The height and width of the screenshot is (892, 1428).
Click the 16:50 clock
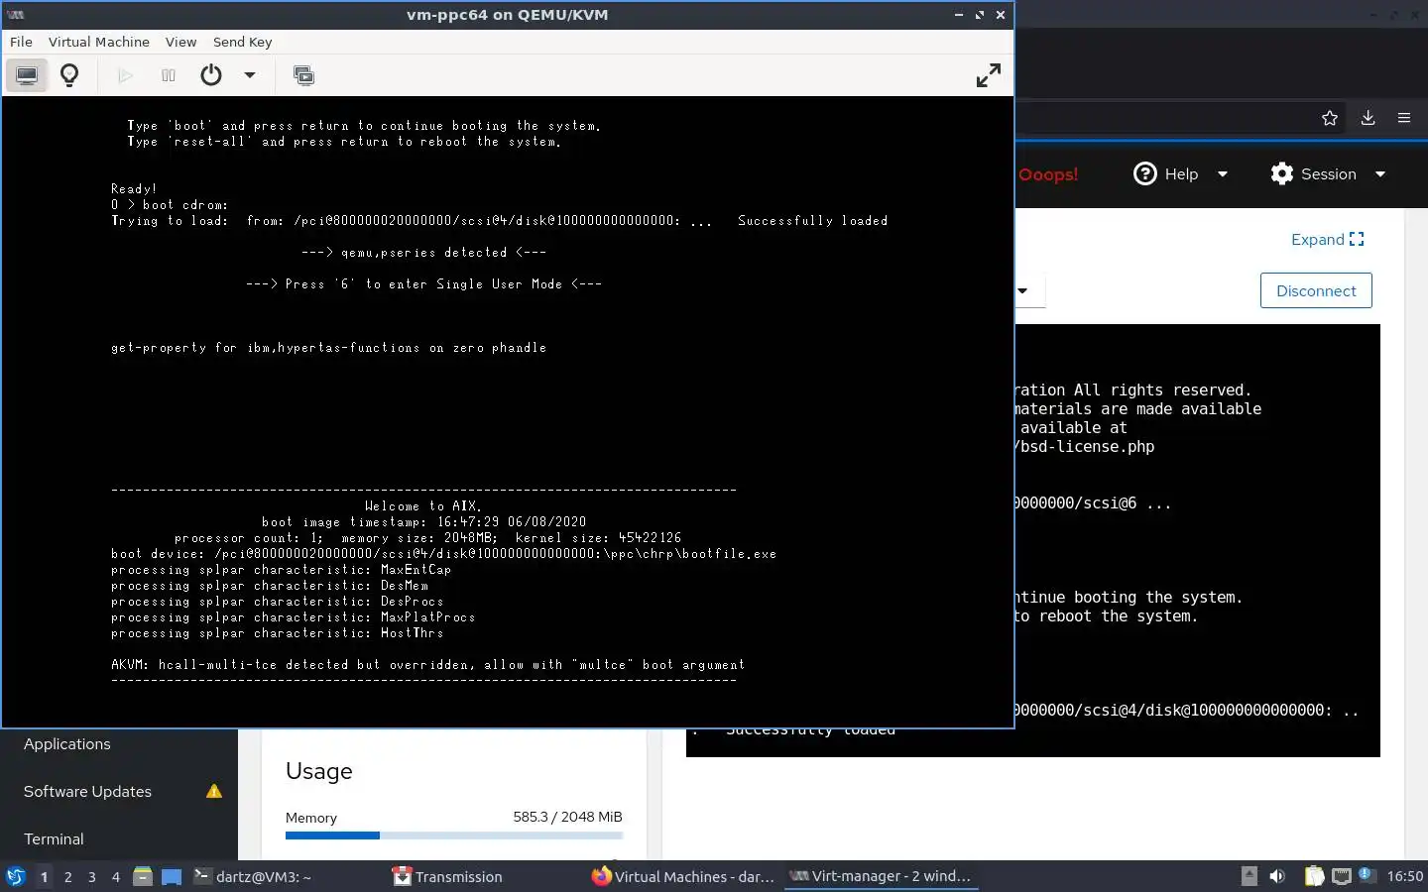coord(1404,876)
